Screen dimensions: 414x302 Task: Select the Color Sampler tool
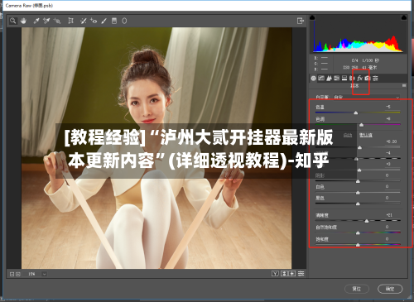(46, 21)
